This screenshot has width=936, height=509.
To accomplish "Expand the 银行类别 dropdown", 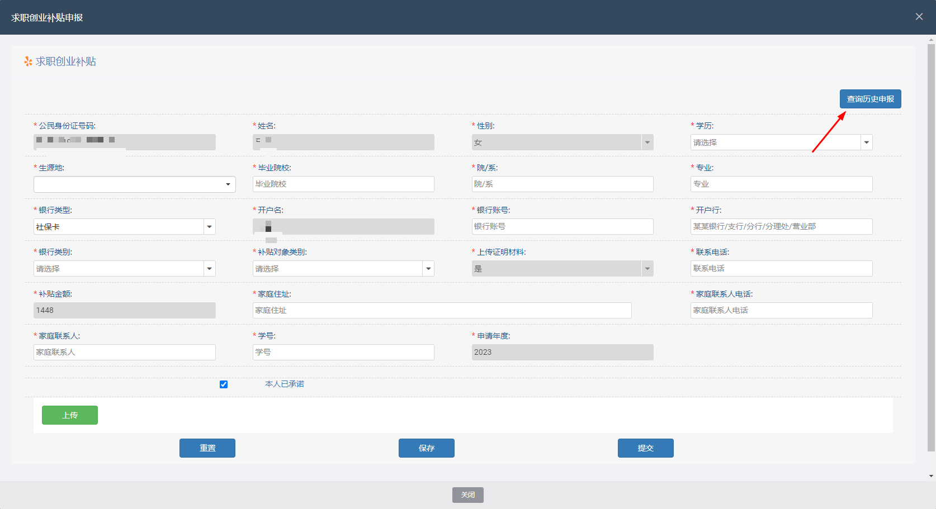I will pos(124,269).
